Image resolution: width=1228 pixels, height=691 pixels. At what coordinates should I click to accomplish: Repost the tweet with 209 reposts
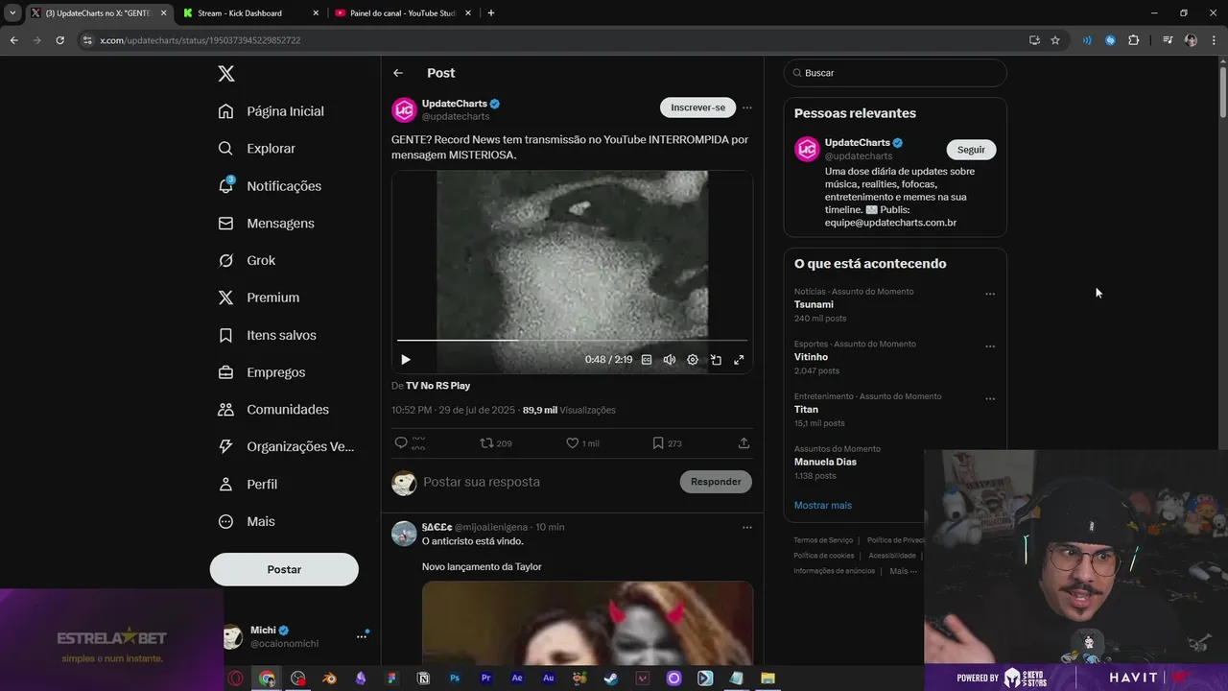[x=486, y=443]
